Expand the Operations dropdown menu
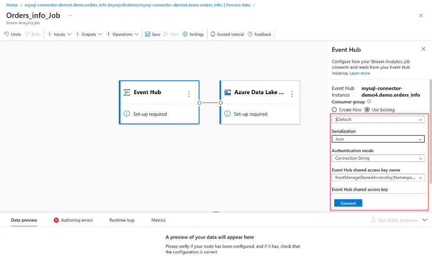432x260 pixels. 137,34
